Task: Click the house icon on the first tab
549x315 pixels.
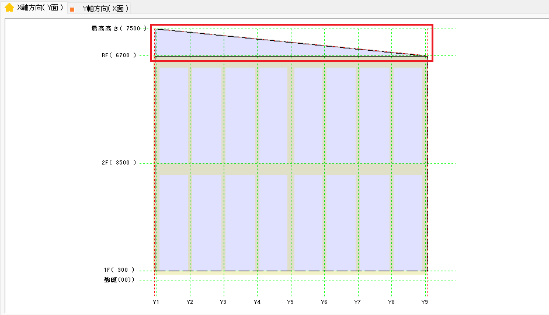Action: 9,8
